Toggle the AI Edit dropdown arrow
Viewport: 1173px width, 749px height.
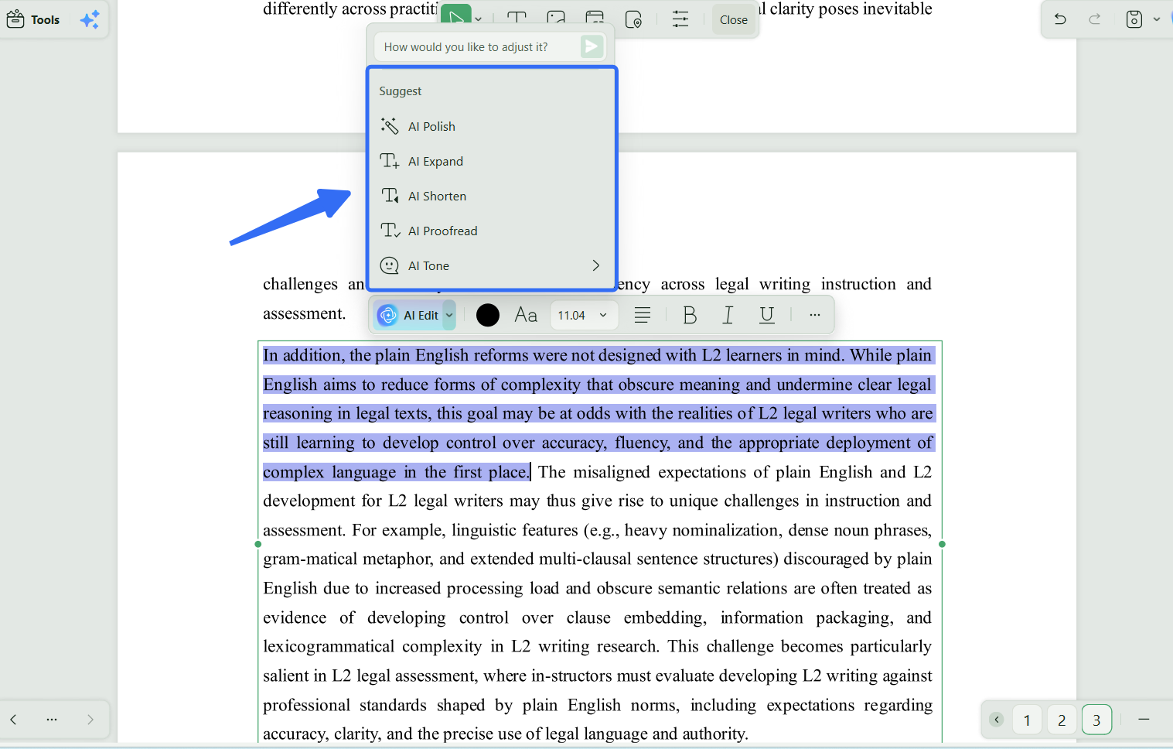click(449, 315)
